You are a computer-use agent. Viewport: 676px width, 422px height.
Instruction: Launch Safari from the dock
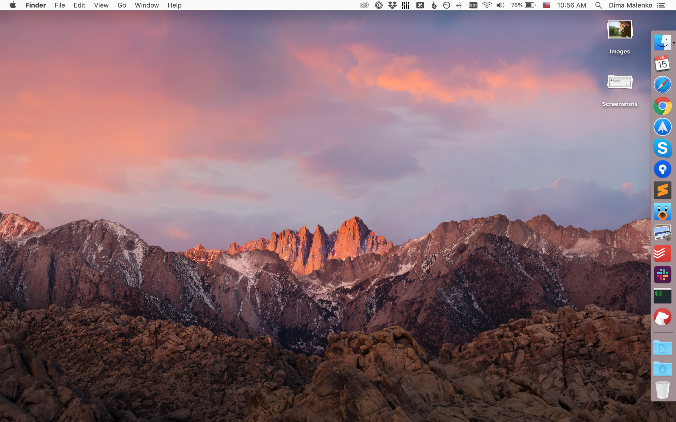[662, 85]
